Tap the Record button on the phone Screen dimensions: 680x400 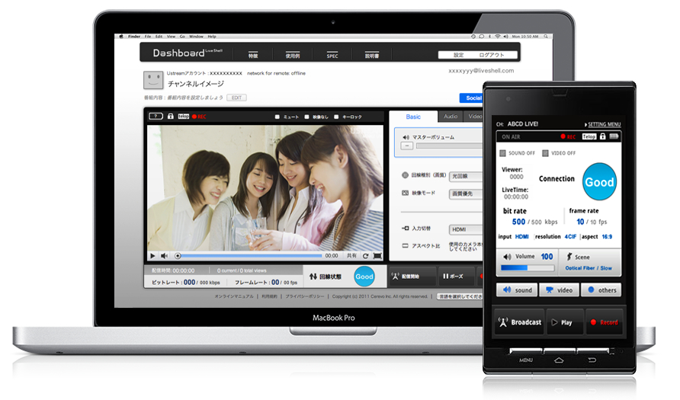(x=604, y=322)
